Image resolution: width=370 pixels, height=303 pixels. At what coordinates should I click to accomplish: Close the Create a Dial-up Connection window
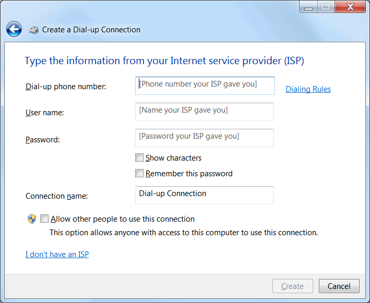click(350, 7)
